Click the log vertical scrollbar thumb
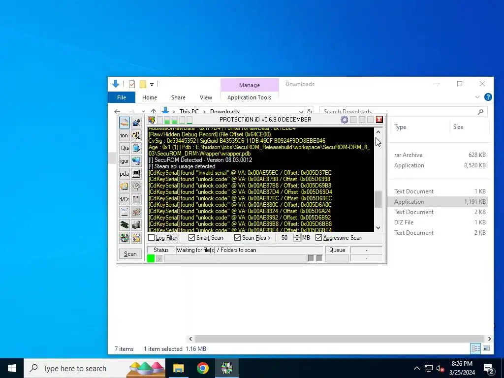 [x=378, y=199]
